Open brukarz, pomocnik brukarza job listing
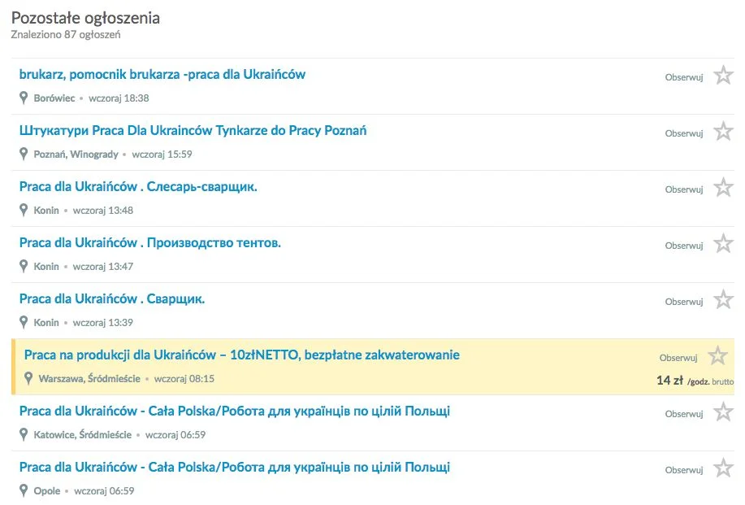This screenshot has width=745, height=505. [162, 75]
